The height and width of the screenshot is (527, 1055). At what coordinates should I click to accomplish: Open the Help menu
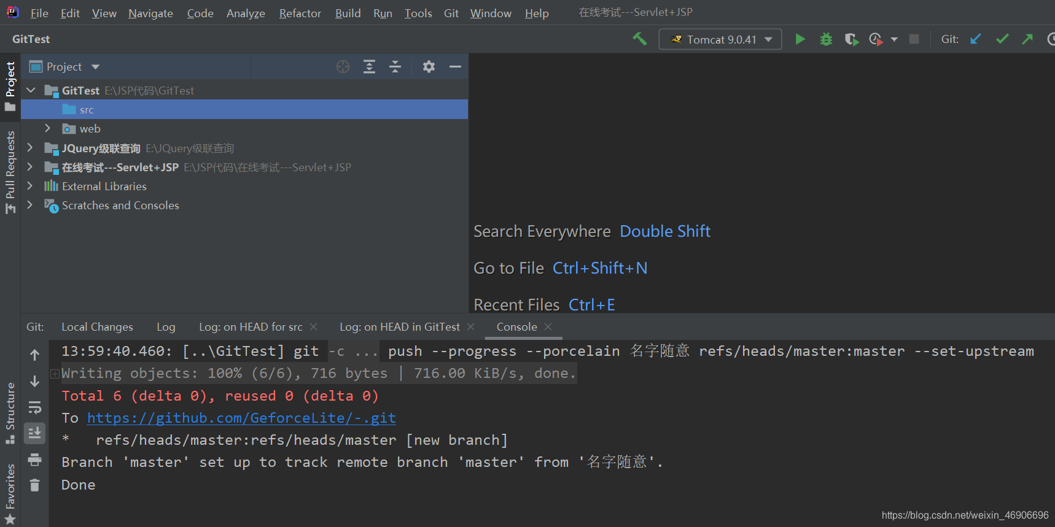[x=537, y=13]
